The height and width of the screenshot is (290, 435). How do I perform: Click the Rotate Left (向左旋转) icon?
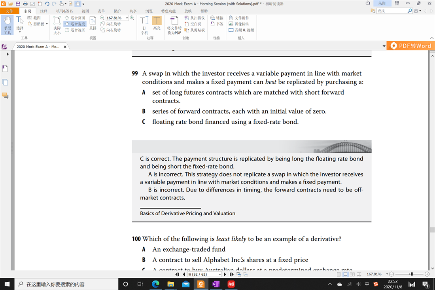pos(103,24)
